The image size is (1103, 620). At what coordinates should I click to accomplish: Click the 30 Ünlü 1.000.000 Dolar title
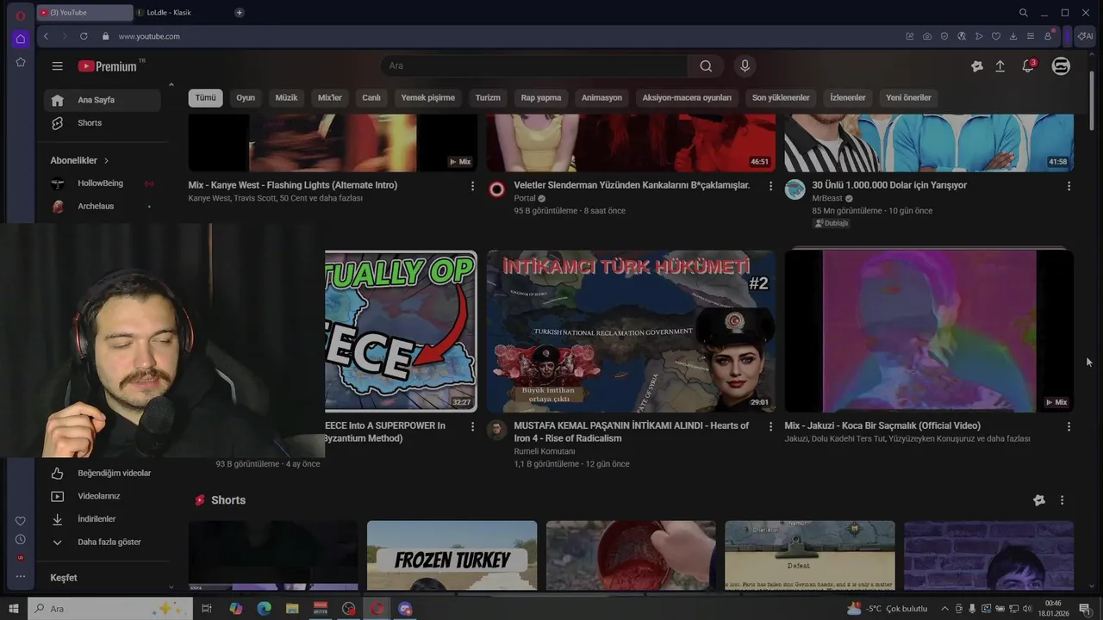click(889, 185)
